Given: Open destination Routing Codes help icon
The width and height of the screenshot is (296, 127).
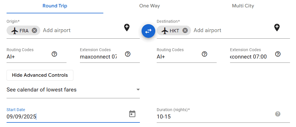Looking at the screenshot, I should click(204, 54).
